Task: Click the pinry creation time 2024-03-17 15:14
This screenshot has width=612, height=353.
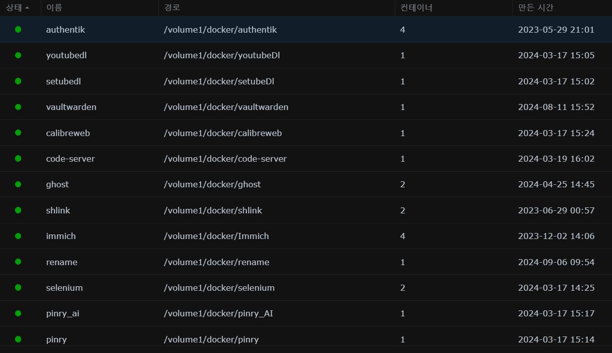Action: point(556,339)
